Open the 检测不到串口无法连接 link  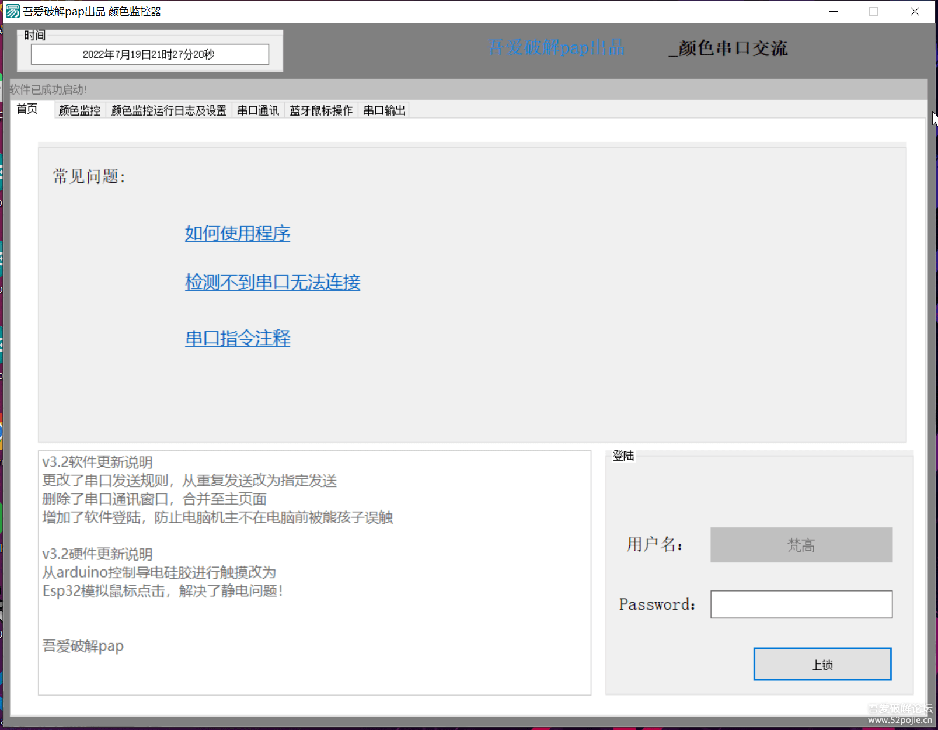point(273,283)
